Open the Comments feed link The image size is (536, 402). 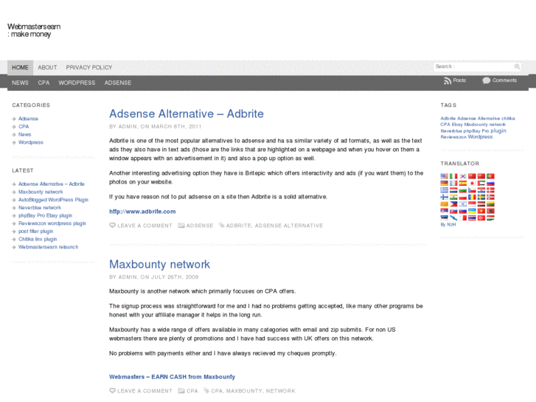499,80
